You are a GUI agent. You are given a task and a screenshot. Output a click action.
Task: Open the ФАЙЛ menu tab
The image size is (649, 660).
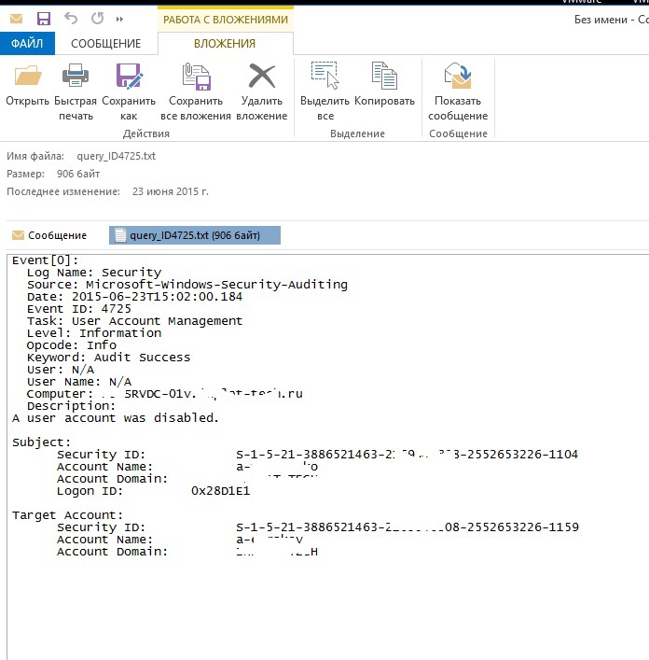tap(27, 44)
